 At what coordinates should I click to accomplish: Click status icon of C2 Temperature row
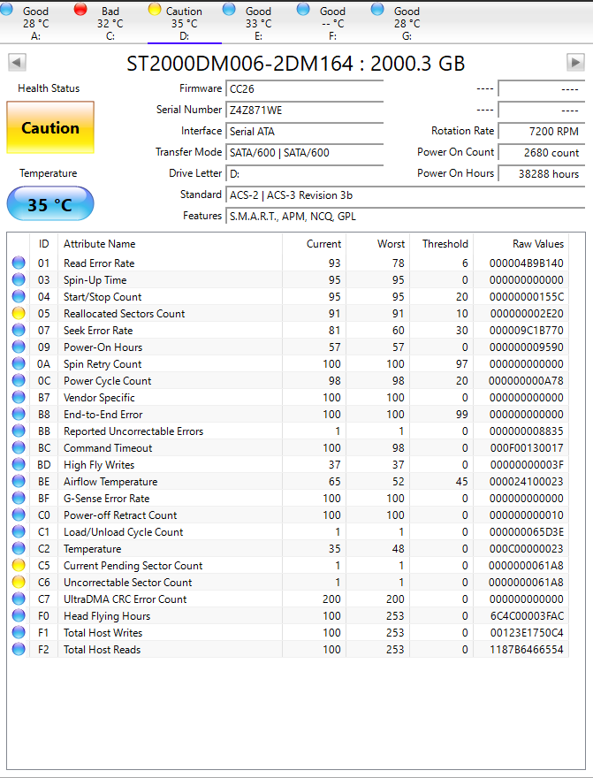(x=19, y=549)
